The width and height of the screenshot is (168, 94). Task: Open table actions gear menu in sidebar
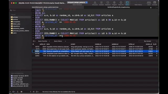(14, 92)
